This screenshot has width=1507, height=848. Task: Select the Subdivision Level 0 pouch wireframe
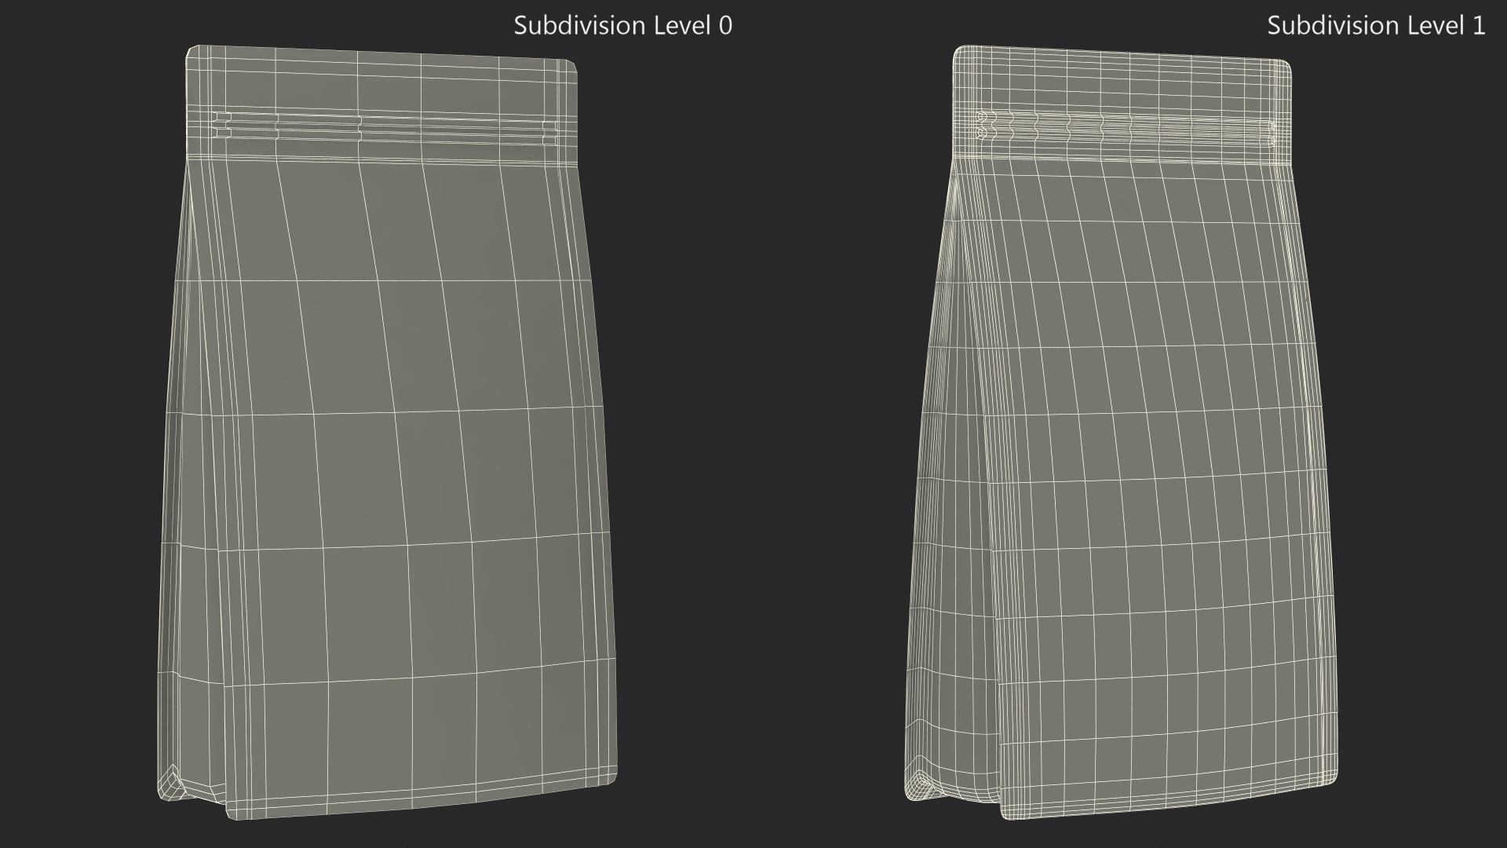(x=387, y=433)
